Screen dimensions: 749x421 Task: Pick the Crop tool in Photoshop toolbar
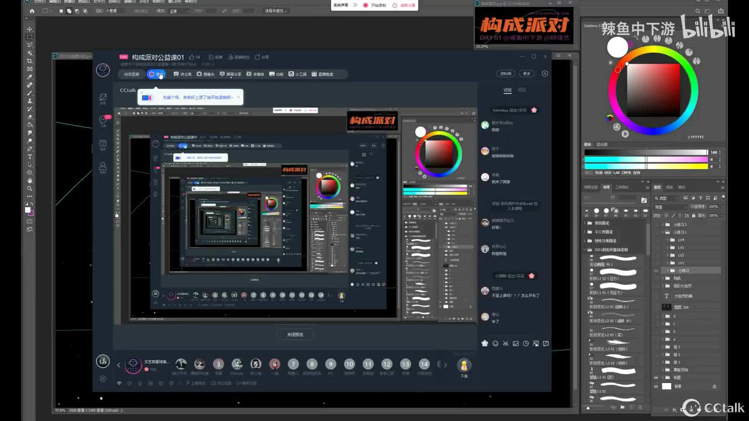coord(30,61)
